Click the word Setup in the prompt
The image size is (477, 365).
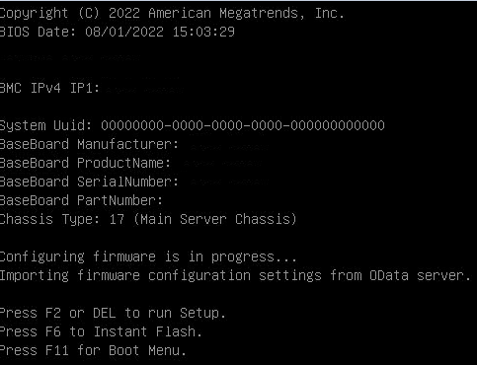tap(202, 314)
